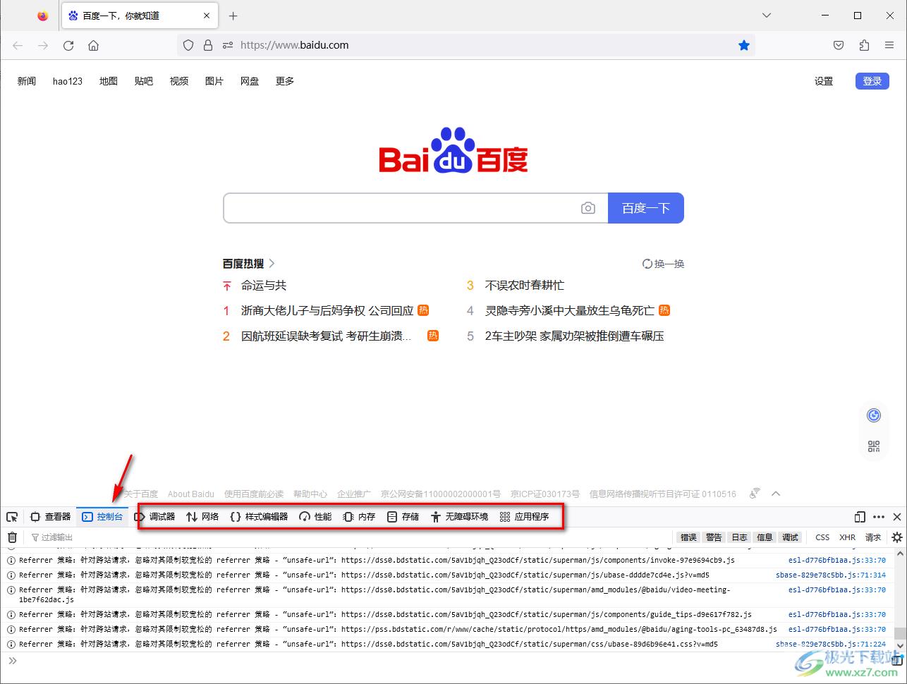Click the 登录 button
Viewport: 907px width, 684px height.
tap(872, 81)
